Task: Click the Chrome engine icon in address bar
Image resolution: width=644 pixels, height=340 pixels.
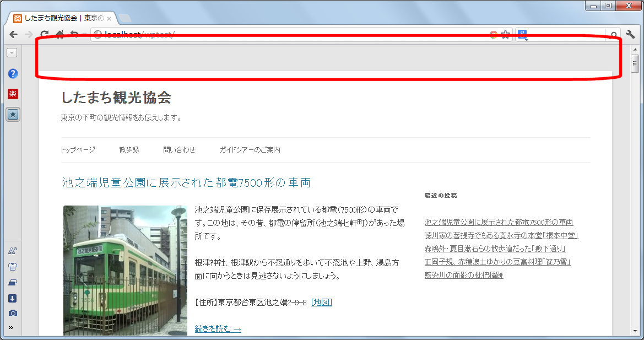Action: pyautogui.click(x=494, y=35)
